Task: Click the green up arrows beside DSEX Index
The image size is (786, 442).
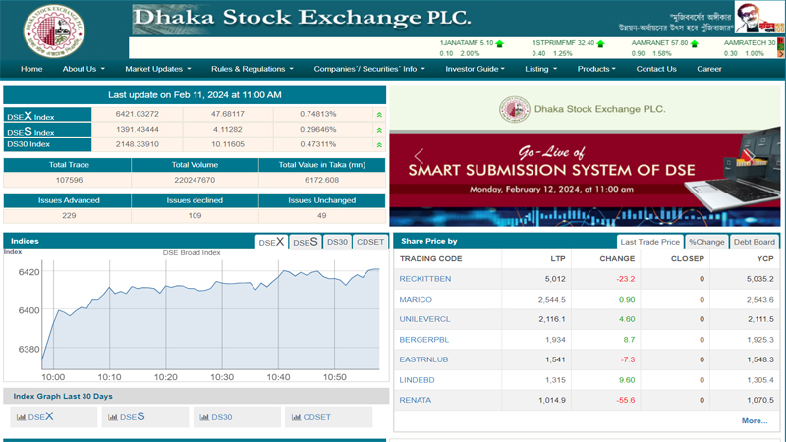Action: coord(379,116)
